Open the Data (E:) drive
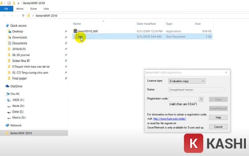 18,112
